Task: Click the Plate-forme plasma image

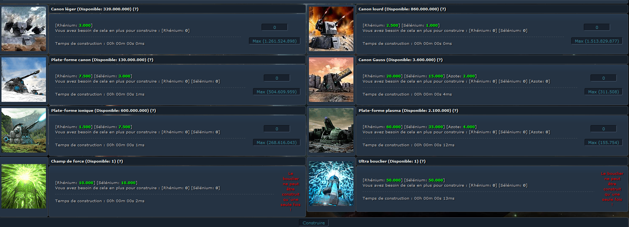Action: [331, 130]
